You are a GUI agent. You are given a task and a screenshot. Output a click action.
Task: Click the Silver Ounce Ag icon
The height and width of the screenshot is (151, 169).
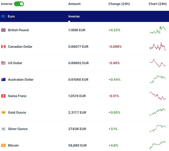click(x=3, y=129)
